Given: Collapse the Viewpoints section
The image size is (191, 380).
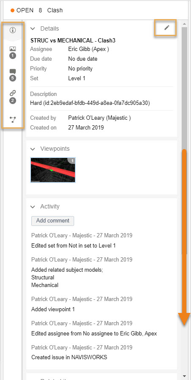Looking at the screenshot, I should click(x=33, y=149).
